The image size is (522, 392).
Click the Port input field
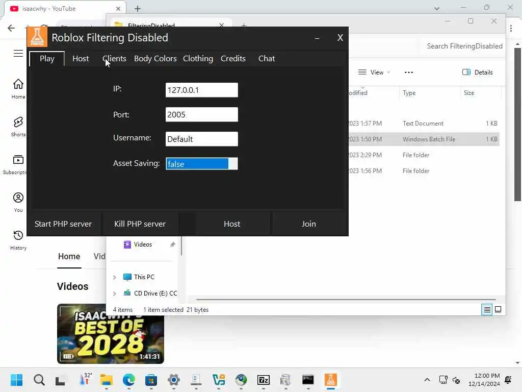(x=202, y=114)
